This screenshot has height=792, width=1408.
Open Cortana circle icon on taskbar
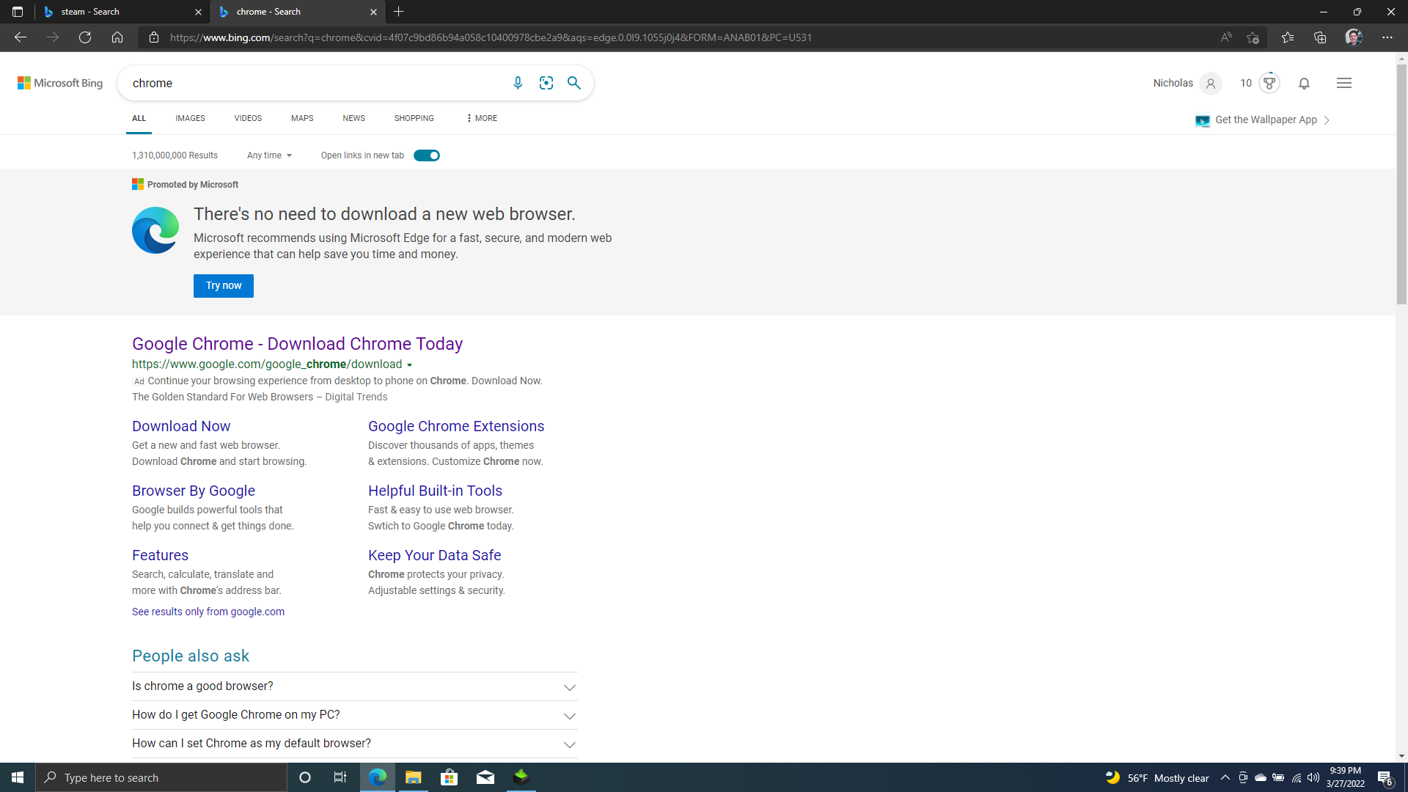point(305,777)
